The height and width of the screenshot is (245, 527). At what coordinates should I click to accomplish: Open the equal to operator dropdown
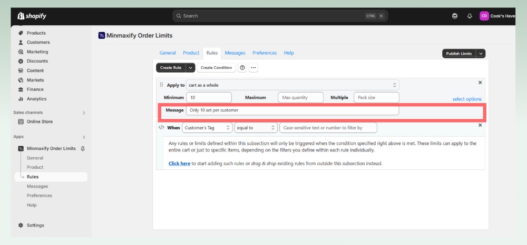256,128
